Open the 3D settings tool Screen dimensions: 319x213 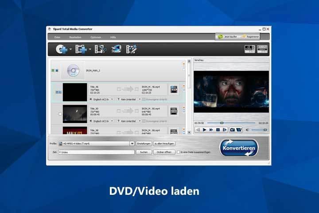pyautogui.click(x=116, y=49)
